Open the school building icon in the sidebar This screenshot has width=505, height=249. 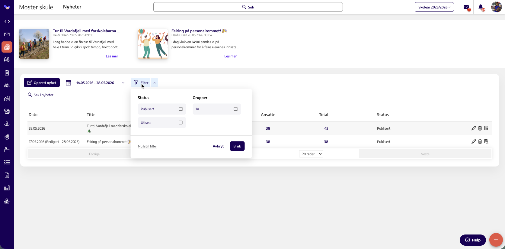(7, 201)
